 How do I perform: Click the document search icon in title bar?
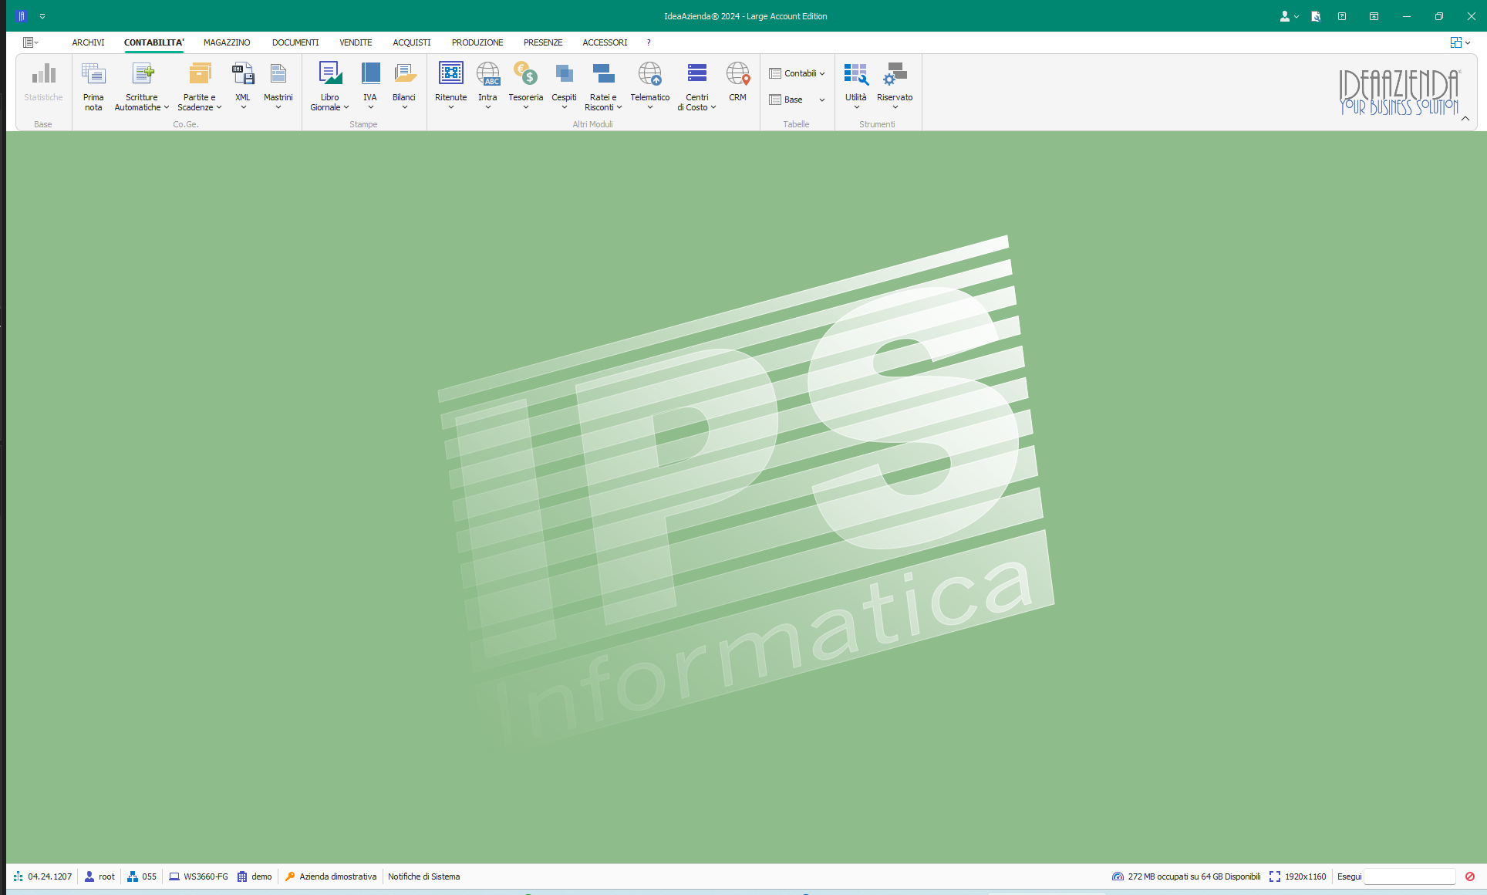1316,16
